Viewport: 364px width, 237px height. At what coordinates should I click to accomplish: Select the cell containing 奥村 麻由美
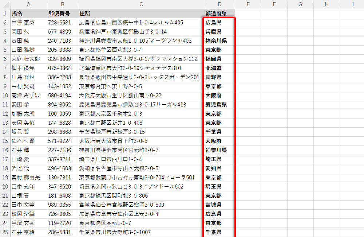(x=28, y=178)
